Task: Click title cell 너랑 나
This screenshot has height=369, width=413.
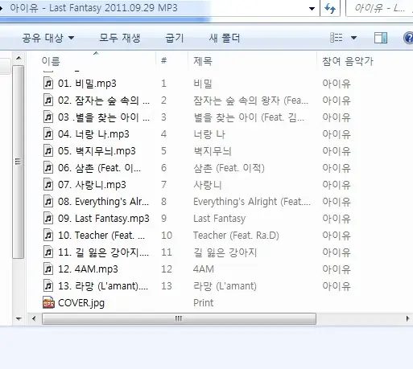Action: 209,134
